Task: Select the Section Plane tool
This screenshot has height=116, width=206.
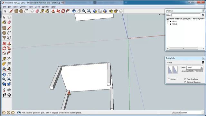Action: click(9, 95)
